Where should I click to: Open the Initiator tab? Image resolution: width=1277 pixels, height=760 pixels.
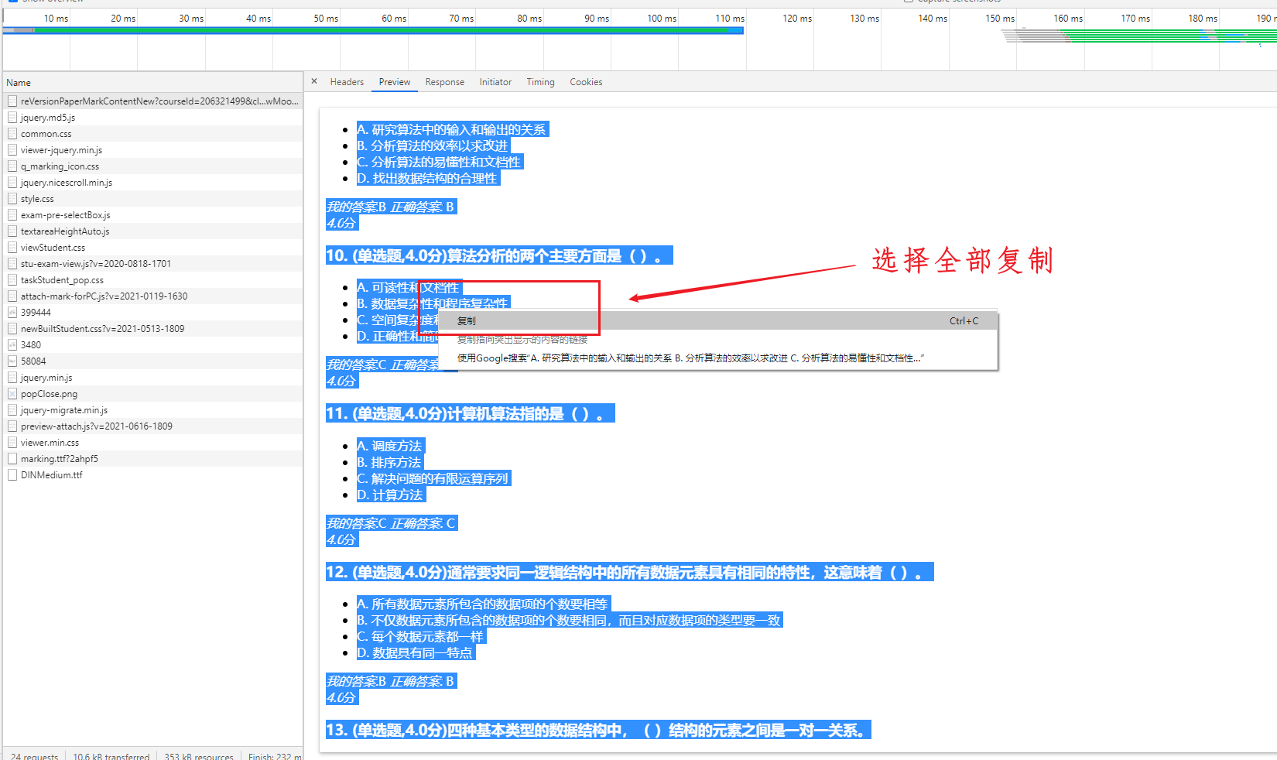pos(495,82)
